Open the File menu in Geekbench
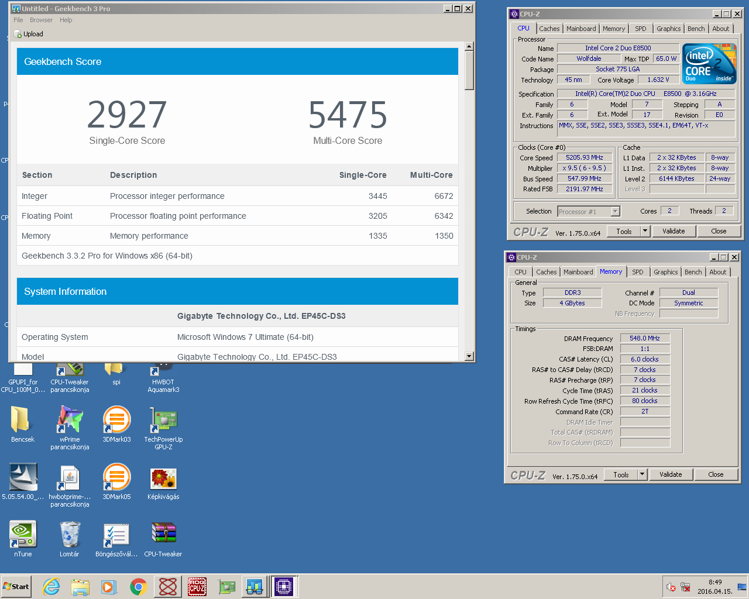Screen dimensions: 749x599 18,20
